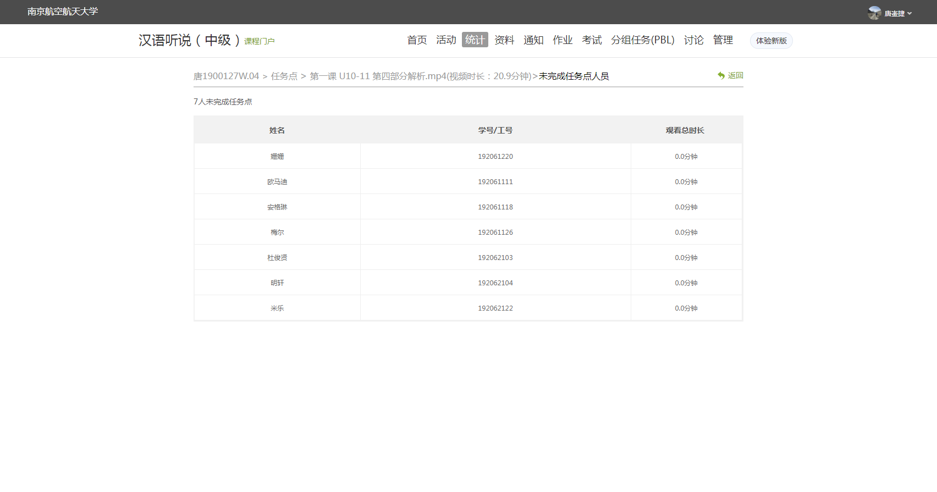Click breadcrumb 唐1900127W.04
937x492 pixels.
[x=226, y=76]
